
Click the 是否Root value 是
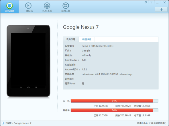point(83,83)
